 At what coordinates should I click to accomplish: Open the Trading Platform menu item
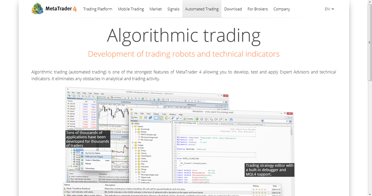click(x=98, y=9)
